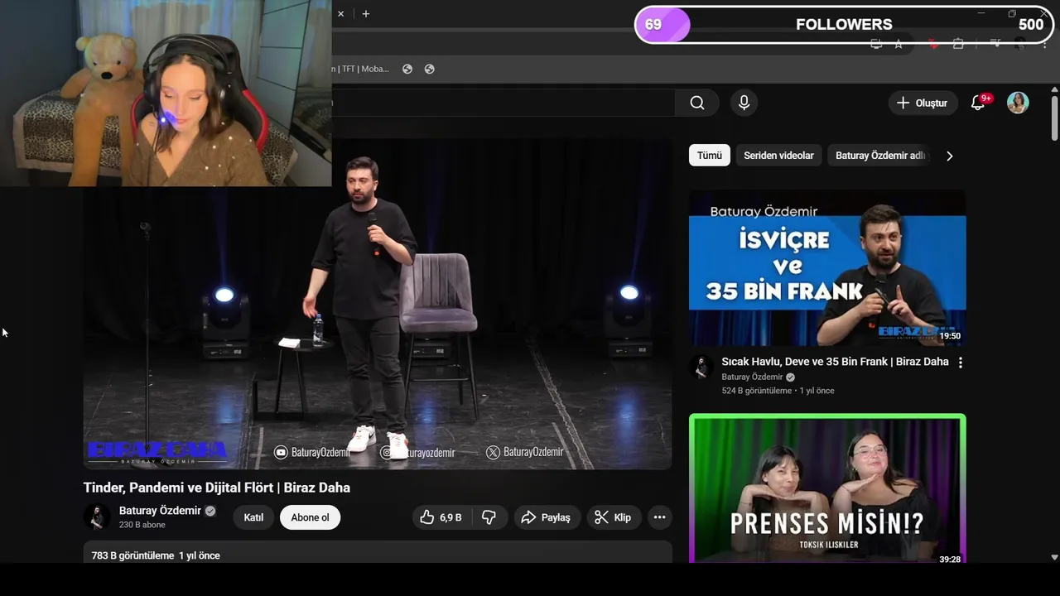Click the 230 B abone subscriber count
This screenshot has width=1060, height=596.
(142, 525)
